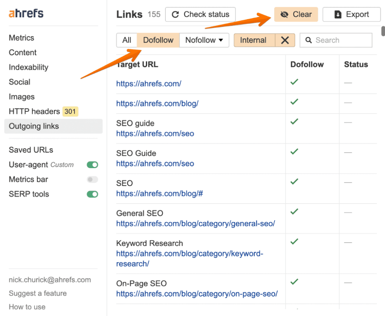385x316 pixels.
Task: Open link https://ahrefs.com/blog/#
Action: (x=159, y=194)
